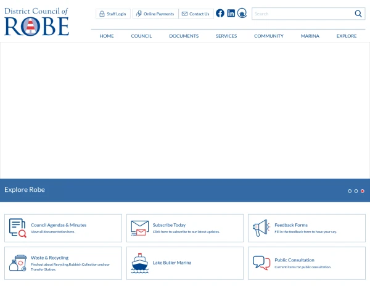Click the Staff Login button
Viewport: 370px width, 296px height.
tap(113, 14)
